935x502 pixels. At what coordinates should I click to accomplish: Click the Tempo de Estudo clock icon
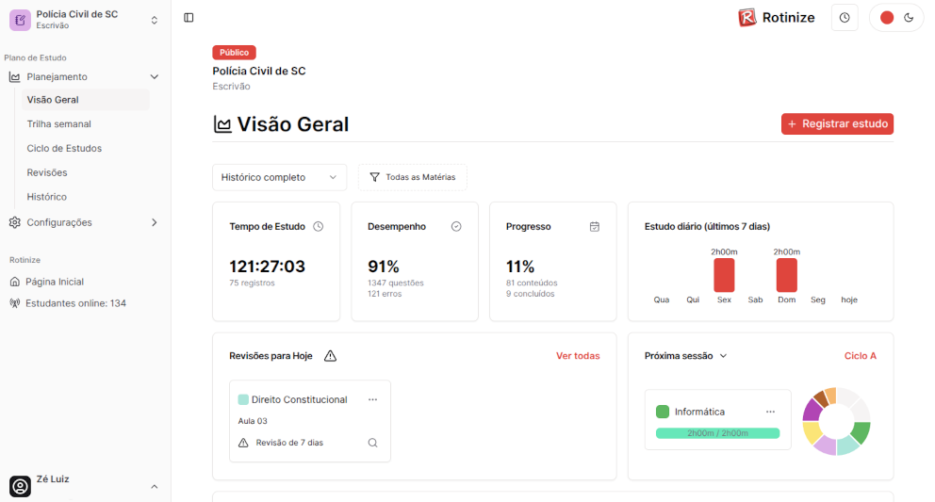(x=319, y=227)
